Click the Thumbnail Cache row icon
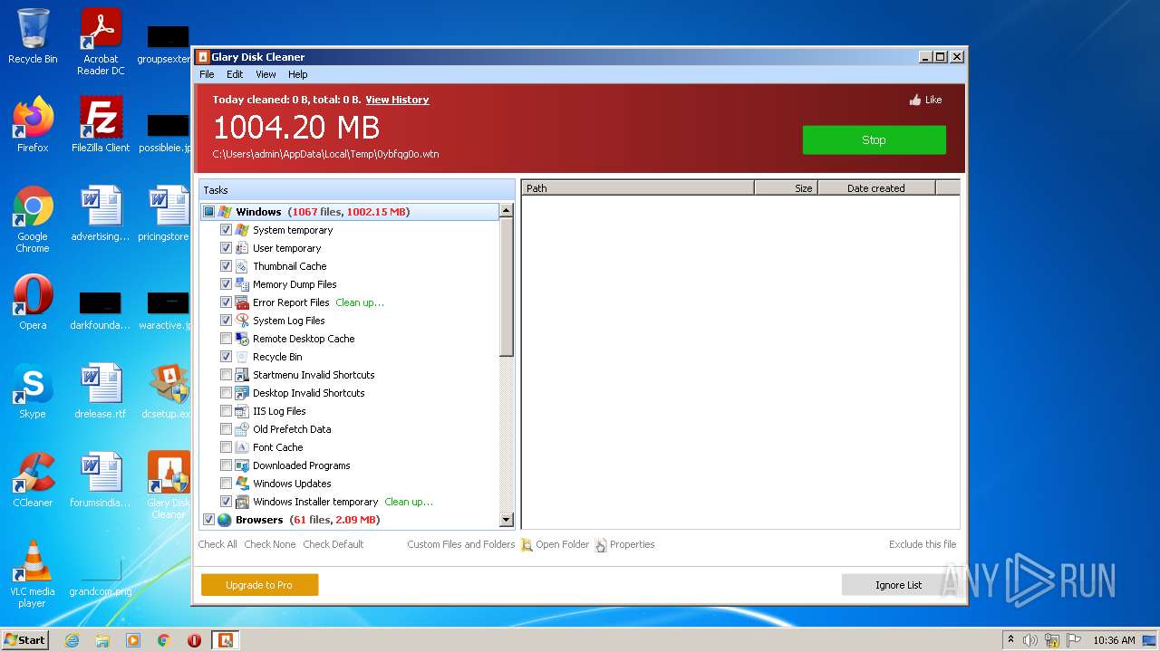The width and height of the screenshot is (1160, 652). click(x=242, y=266)
